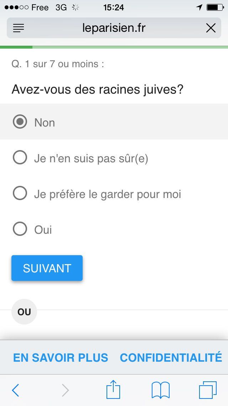Tap the 15:24 status bar clock
Screen dimensions: 228x406
[114, 8]
